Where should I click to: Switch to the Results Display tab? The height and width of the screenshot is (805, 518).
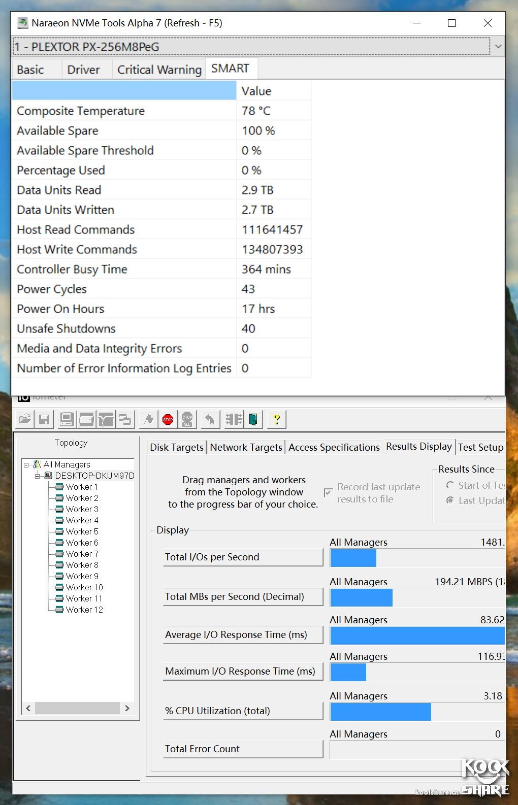pos(419,446)
